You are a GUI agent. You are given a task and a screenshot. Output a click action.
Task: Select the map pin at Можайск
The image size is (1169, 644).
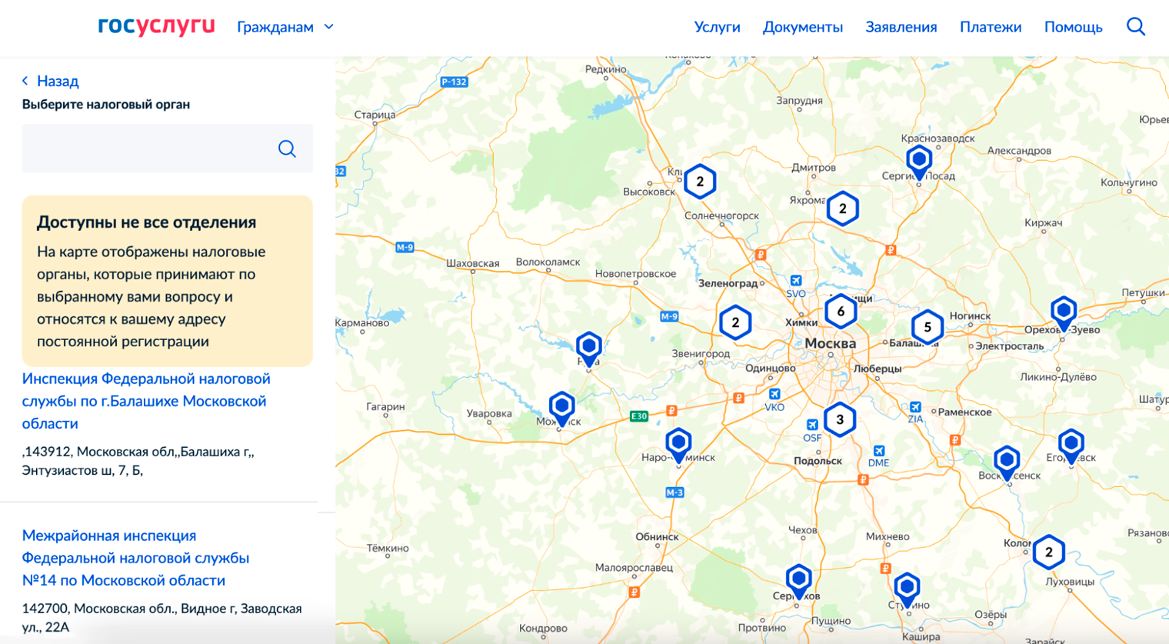561,405
